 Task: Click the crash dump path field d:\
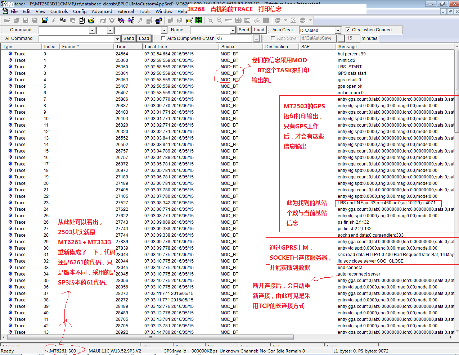[x=234, y=38]
